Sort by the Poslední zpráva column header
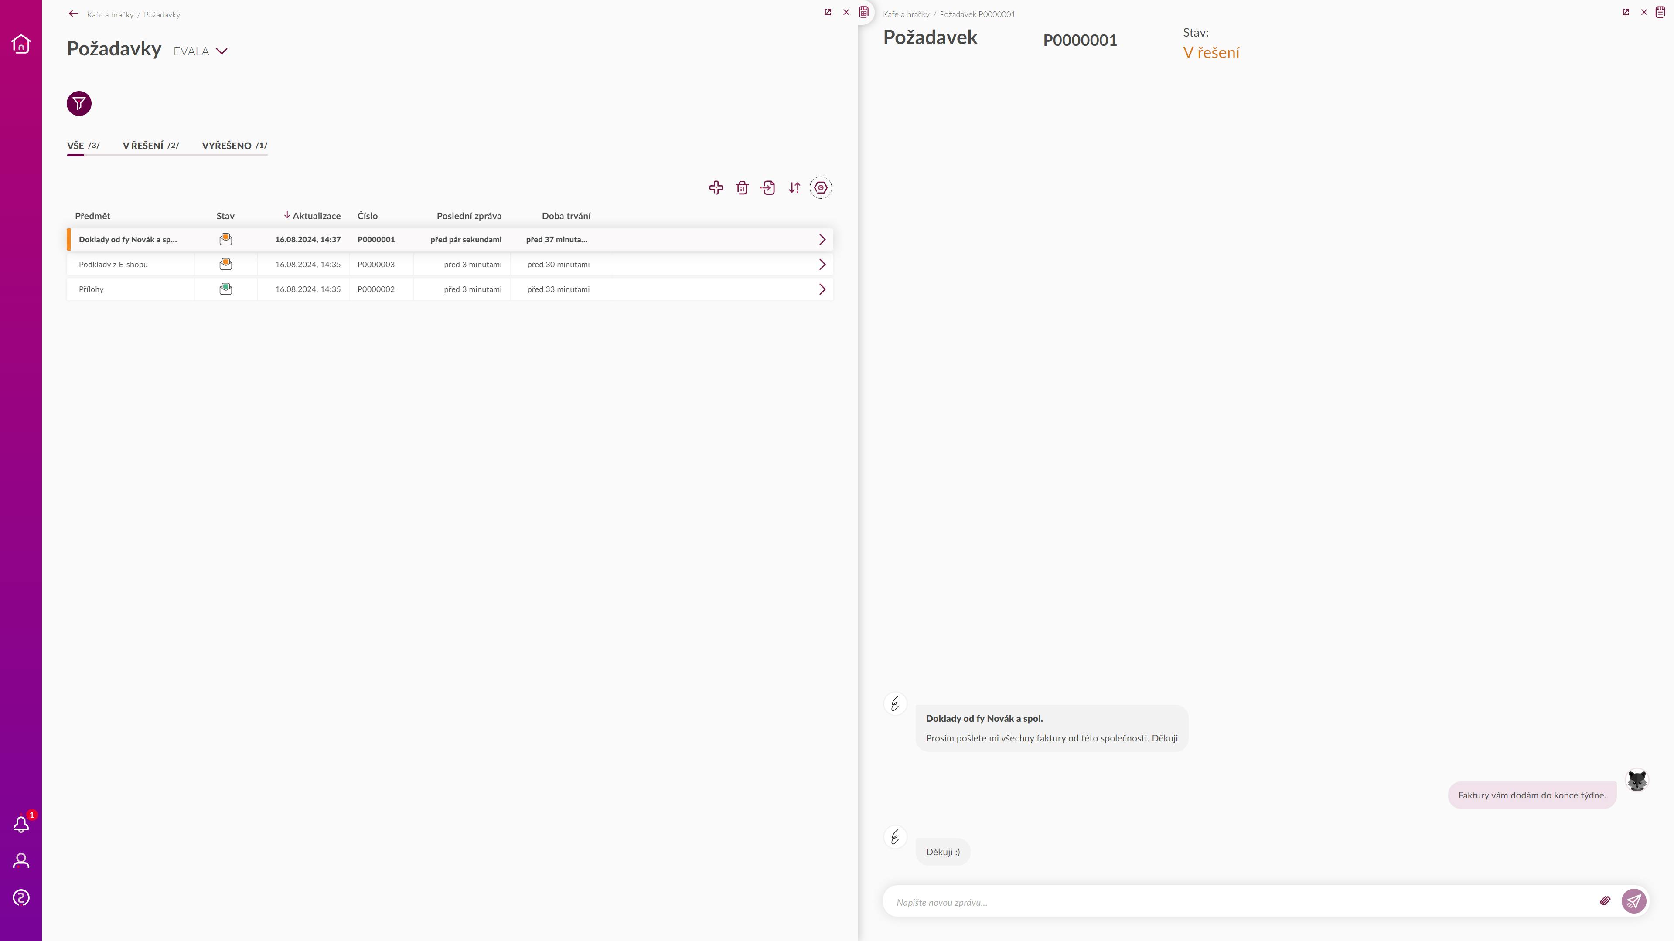 469,216
